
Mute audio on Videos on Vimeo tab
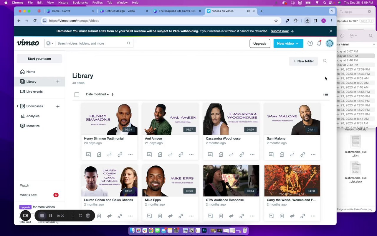click(x=248, y=11)
